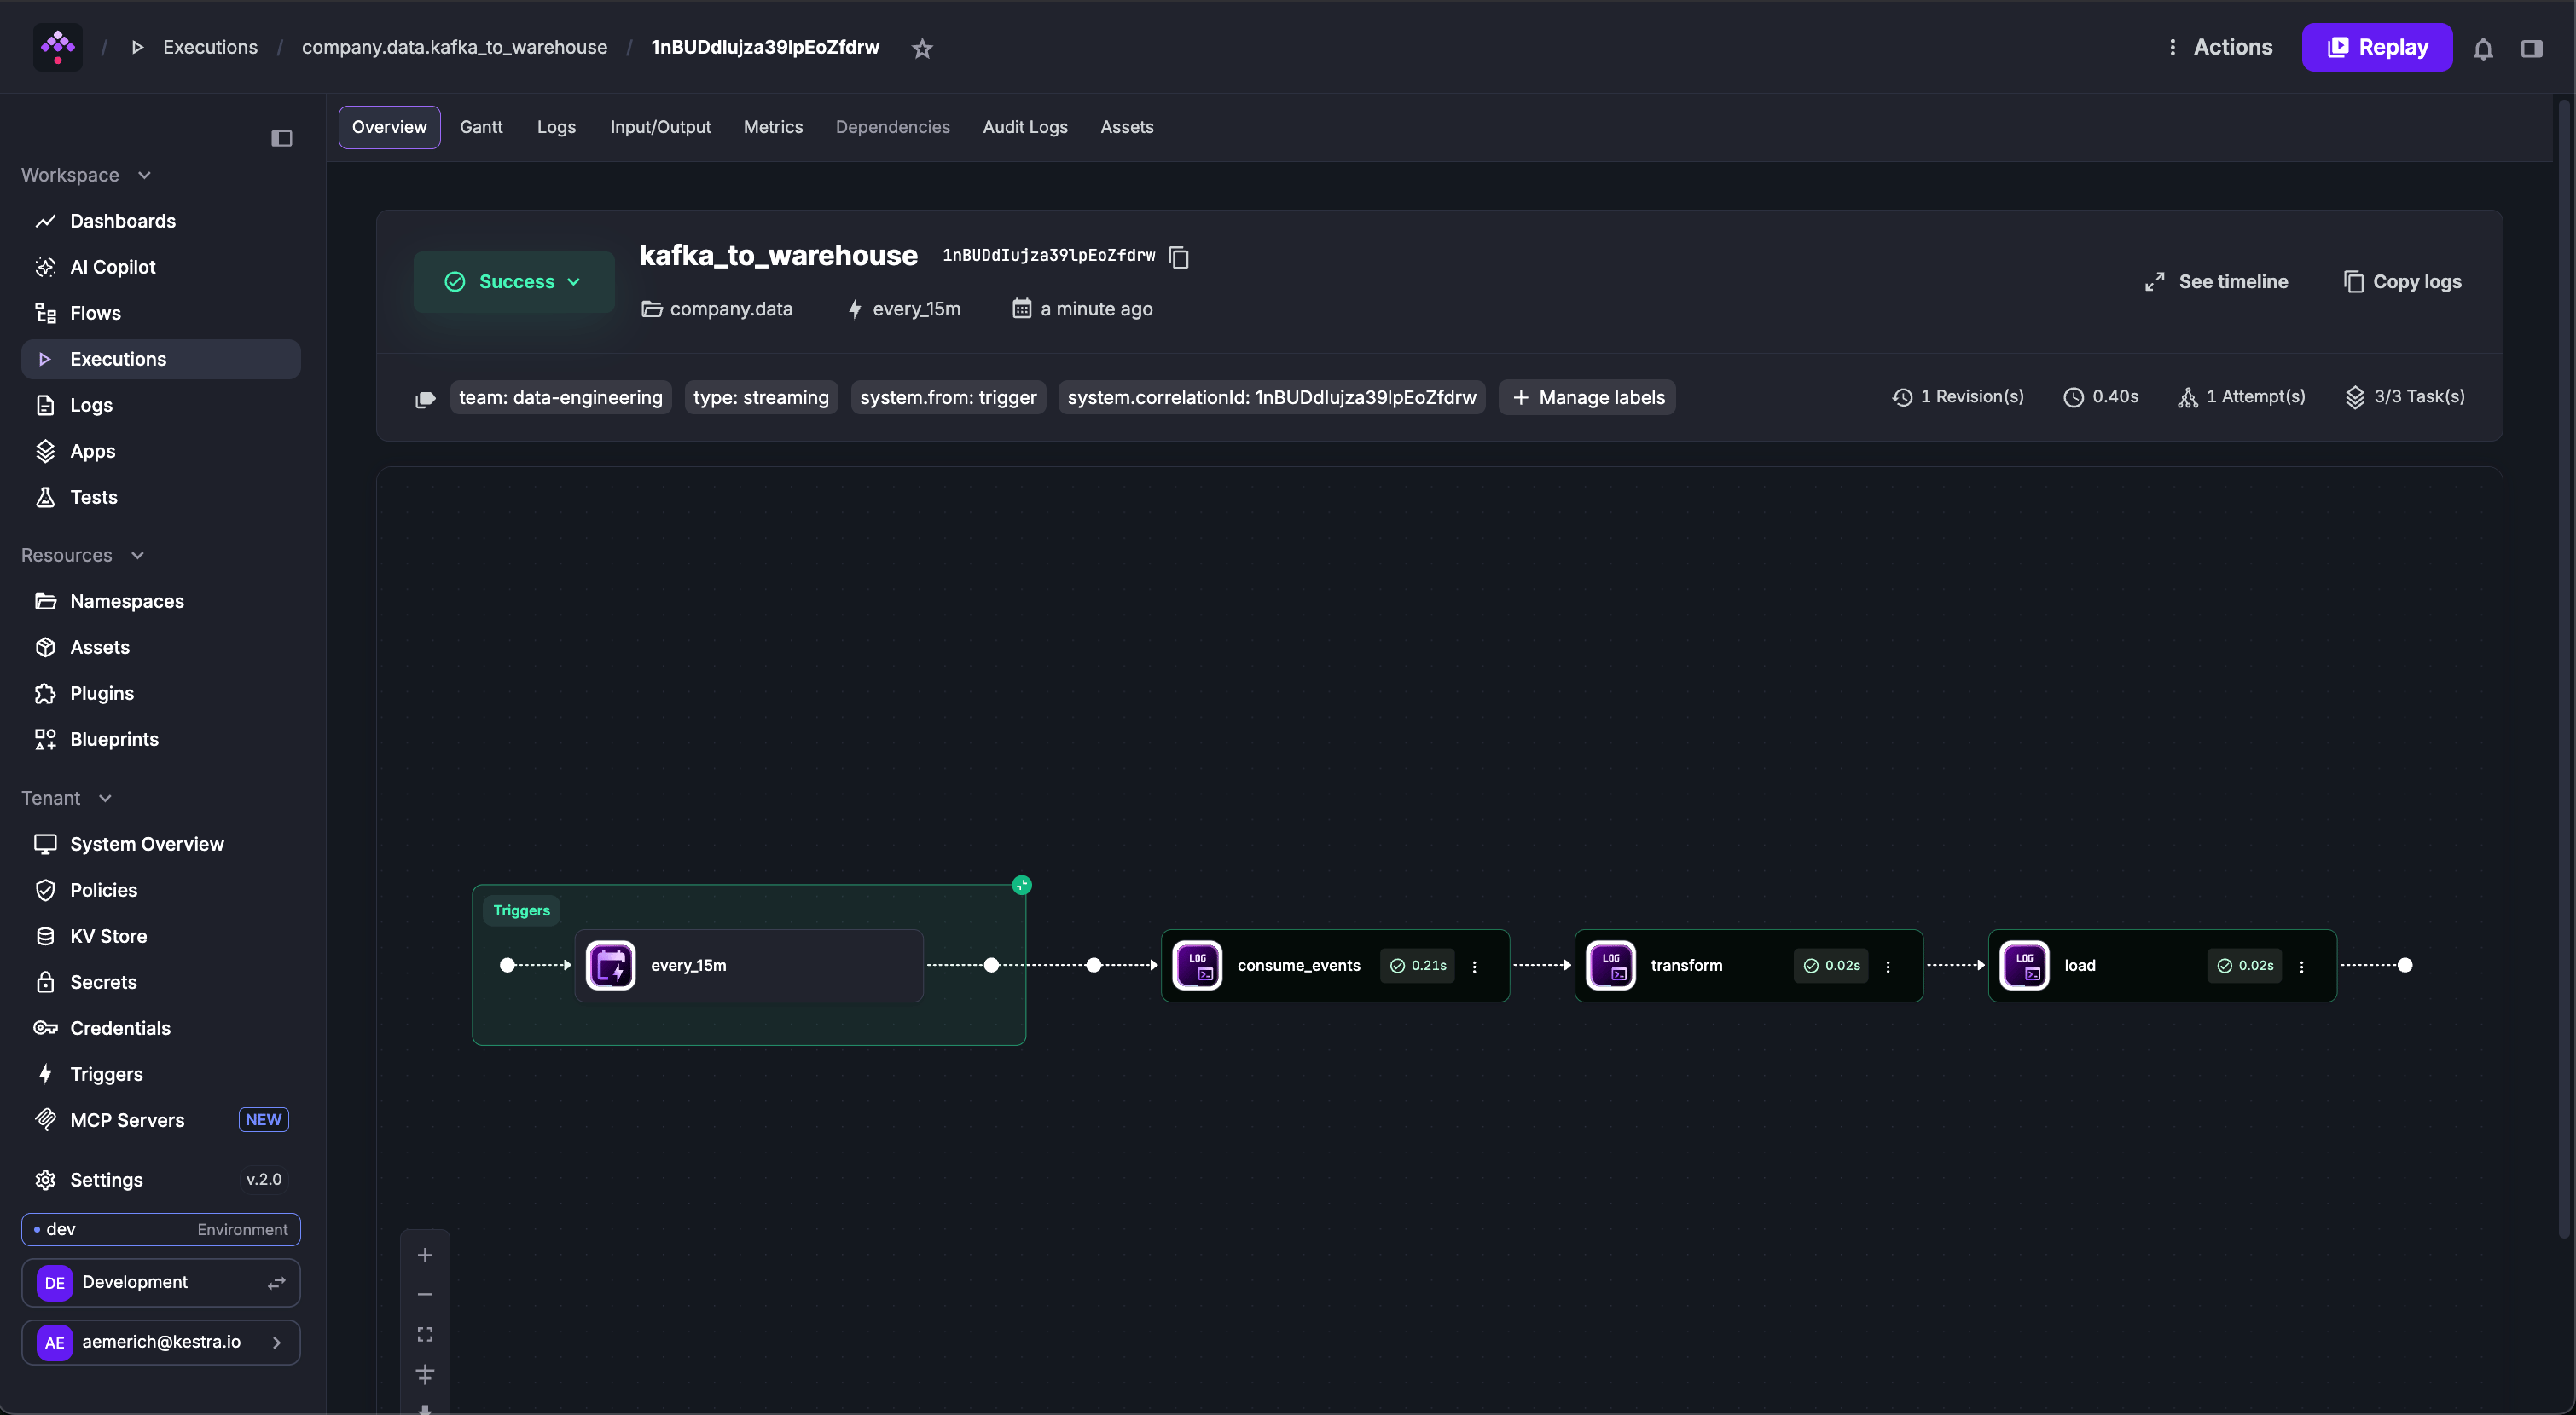Open transform task options menu
Image resolution: width=2576 pixels, height=1415 pixels.
pos(1888,967)
